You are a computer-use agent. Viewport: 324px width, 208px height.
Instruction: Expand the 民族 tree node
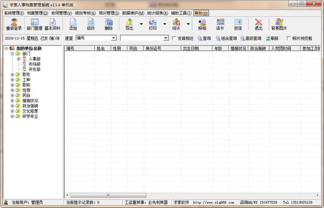click(x=12, y=95)
